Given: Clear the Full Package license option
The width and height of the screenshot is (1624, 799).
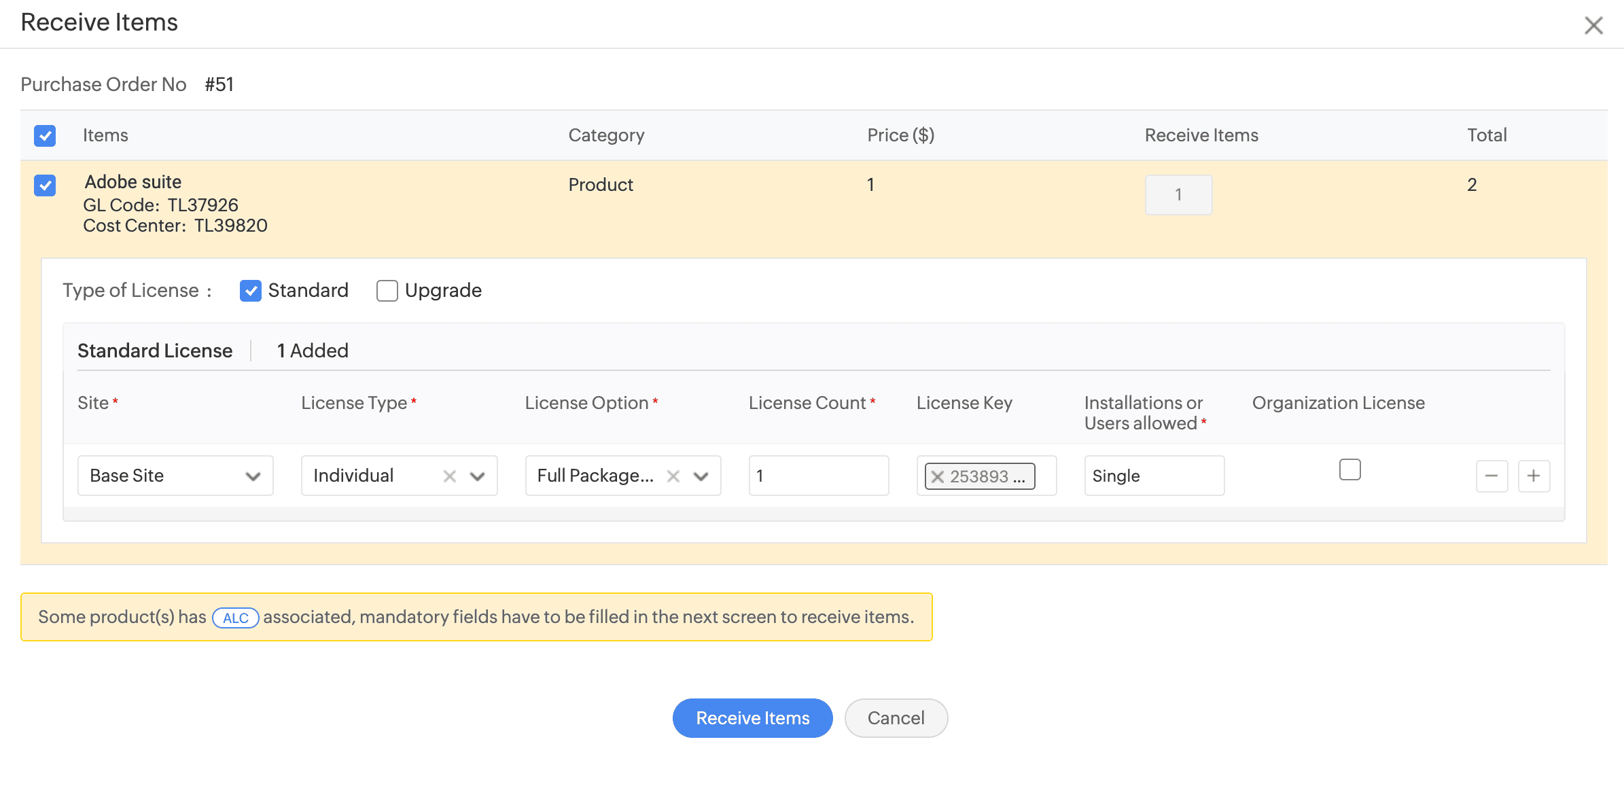Looking at the screenshot, I should point(673,476).
